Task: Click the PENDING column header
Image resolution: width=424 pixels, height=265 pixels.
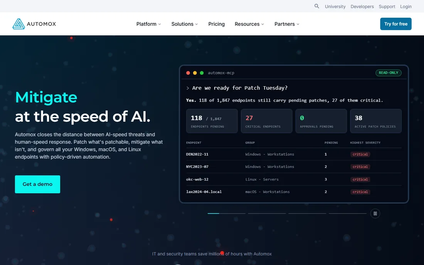Action: pyautogui.click(x=331, y=143)
